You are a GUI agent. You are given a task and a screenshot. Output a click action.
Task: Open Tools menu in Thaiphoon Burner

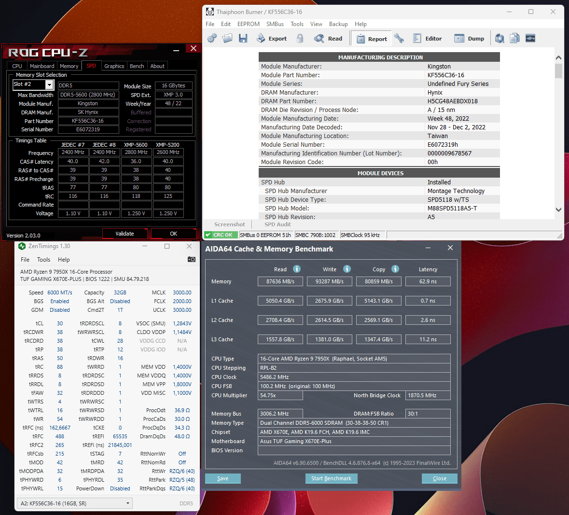coord(297,24)
